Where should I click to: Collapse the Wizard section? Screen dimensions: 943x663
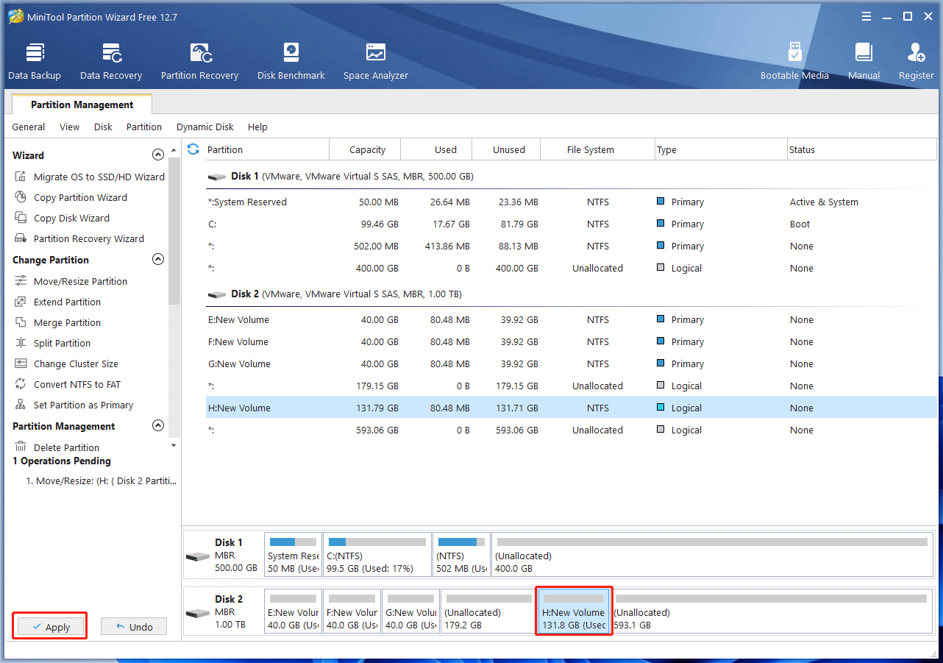click(157, 155)
